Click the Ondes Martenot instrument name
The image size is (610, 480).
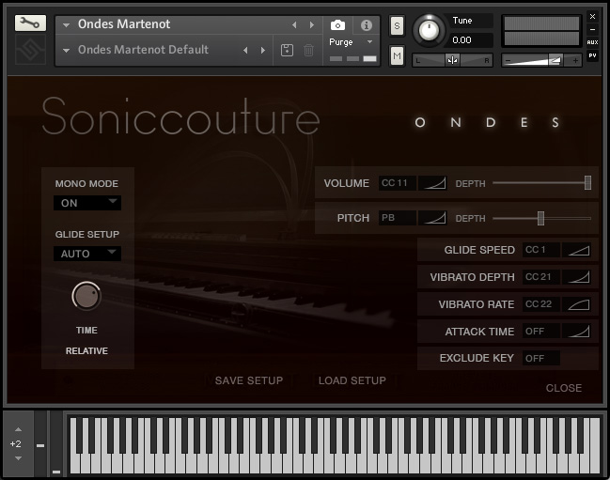(x=124, y=24)
